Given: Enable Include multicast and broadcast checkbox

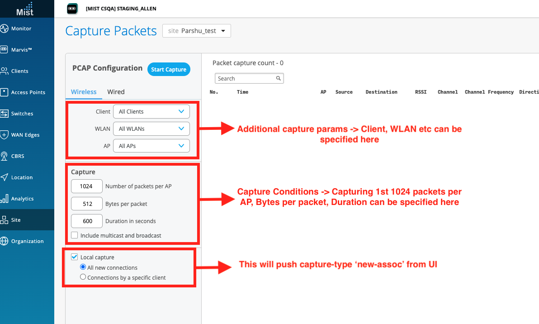Looking at the screenshot, I should (75, 235).
